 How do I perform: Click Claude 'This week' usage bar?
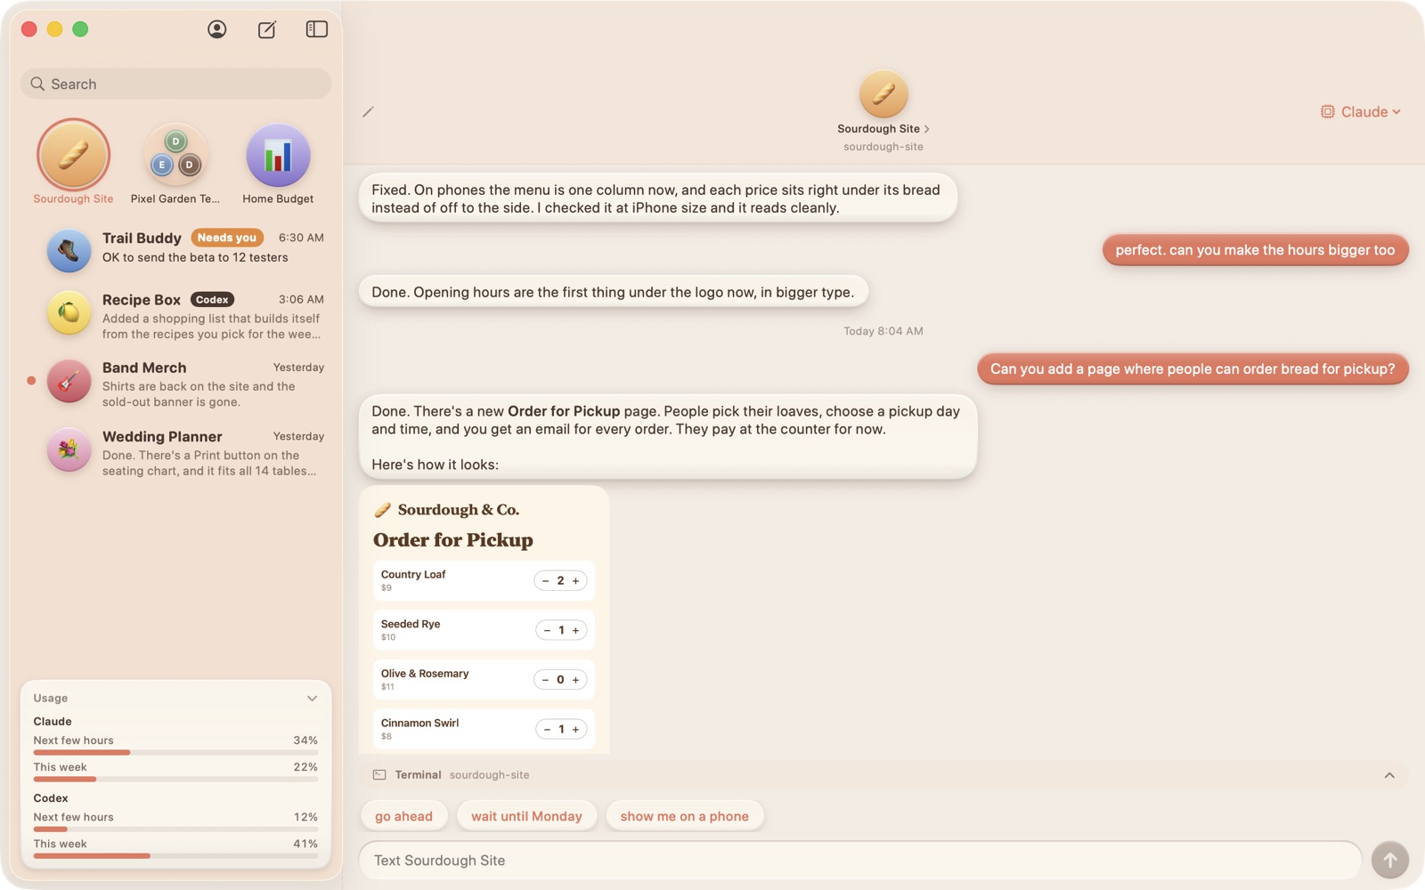pyautogui.click(x=175, y=780)
